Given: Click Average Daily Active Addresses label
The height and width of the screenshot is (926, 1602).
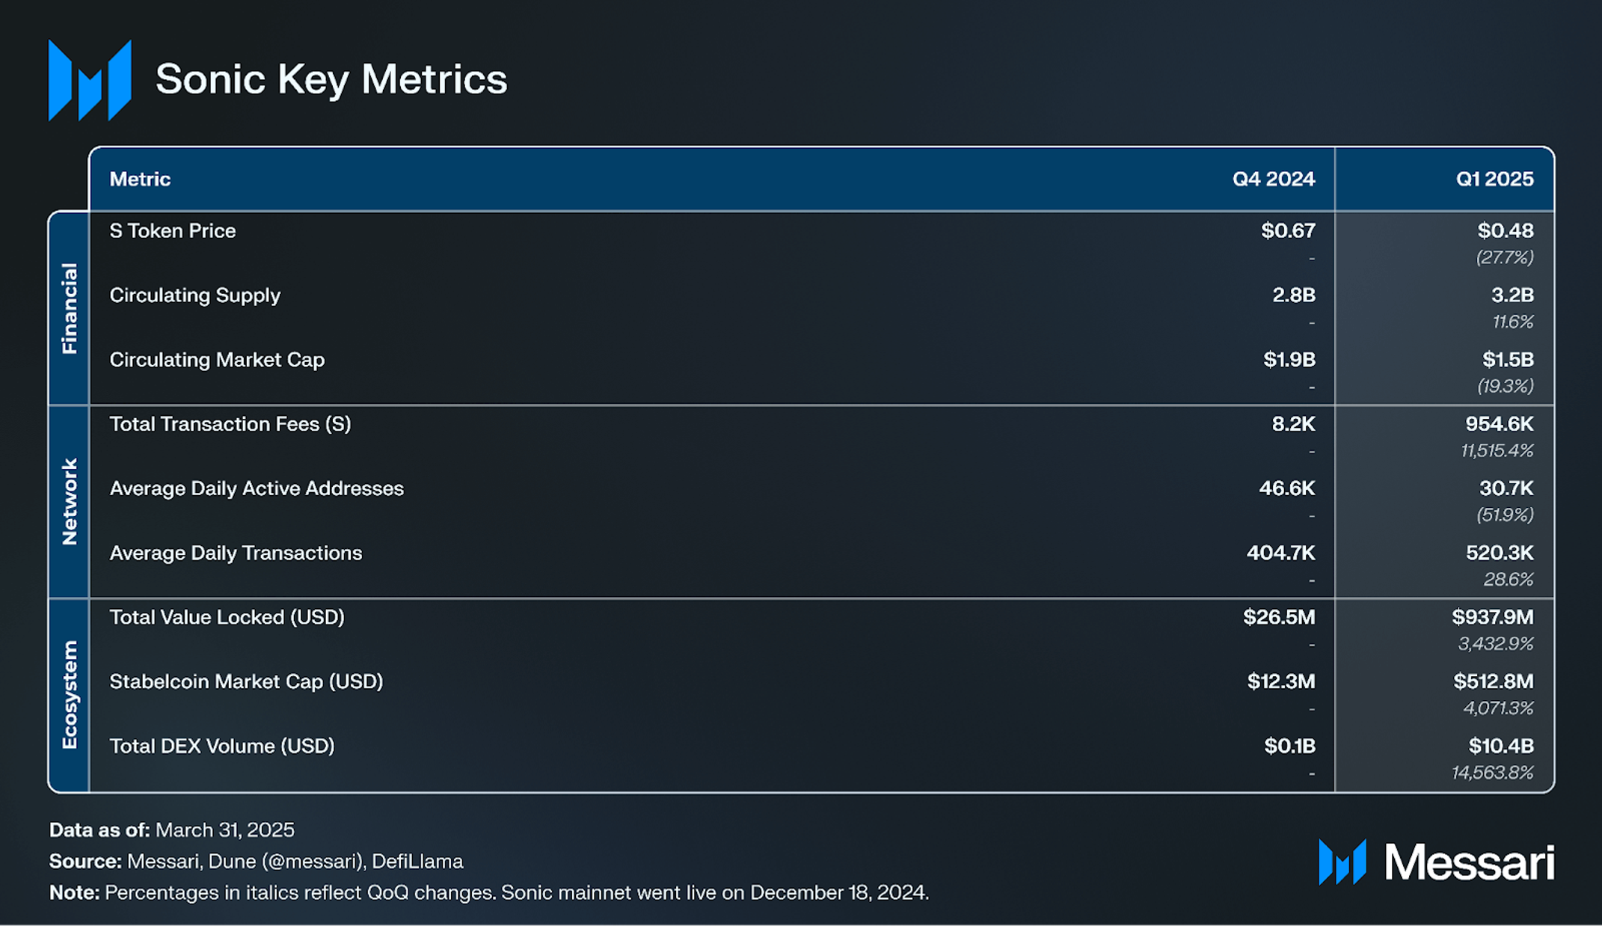Looking at the screenshot, I should [x=257, y=488].
